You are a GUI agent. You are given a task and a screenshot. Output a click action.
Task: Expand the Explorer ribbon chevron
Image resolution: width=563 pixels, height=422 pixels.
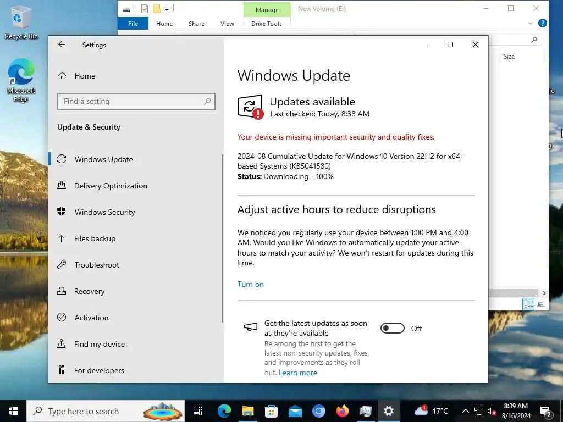coord(531,23)
